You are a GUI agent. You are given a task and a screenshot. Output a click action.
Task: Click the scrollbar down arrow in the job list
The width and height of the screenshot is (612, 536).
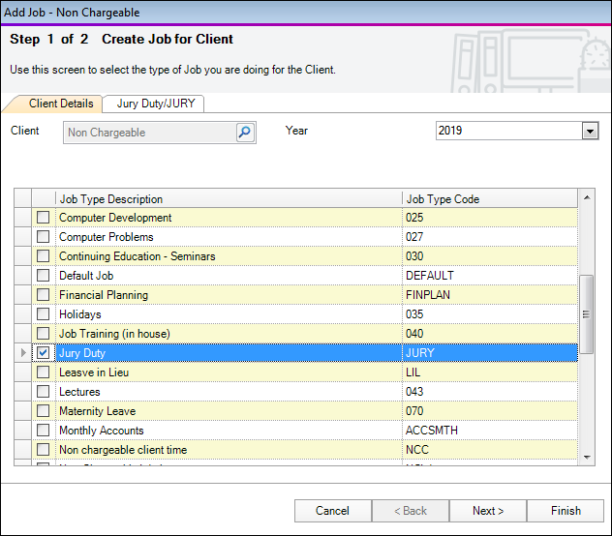tap(586, 456)
